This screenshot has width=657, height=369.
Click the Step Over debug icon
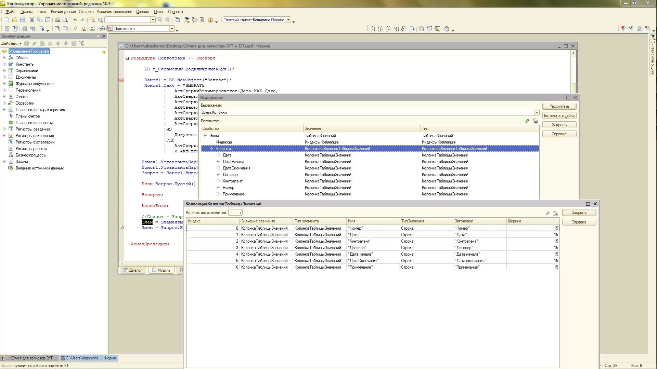[380, 29]
